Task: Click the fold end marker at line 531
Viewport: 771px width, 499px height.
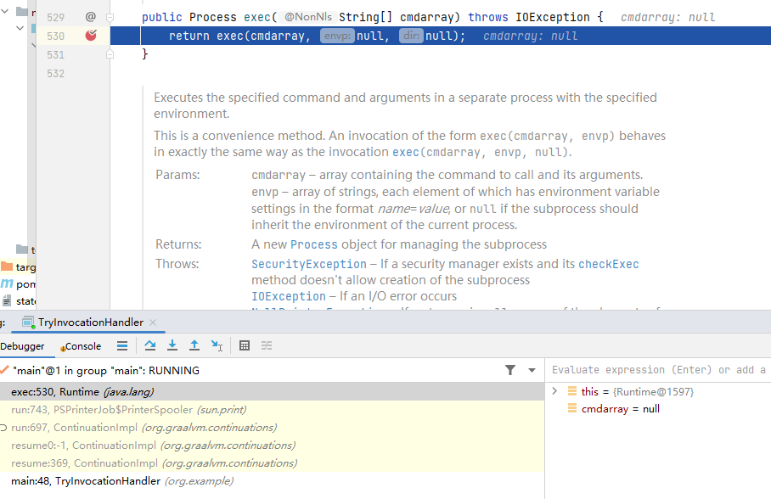Action: point(110,54)
